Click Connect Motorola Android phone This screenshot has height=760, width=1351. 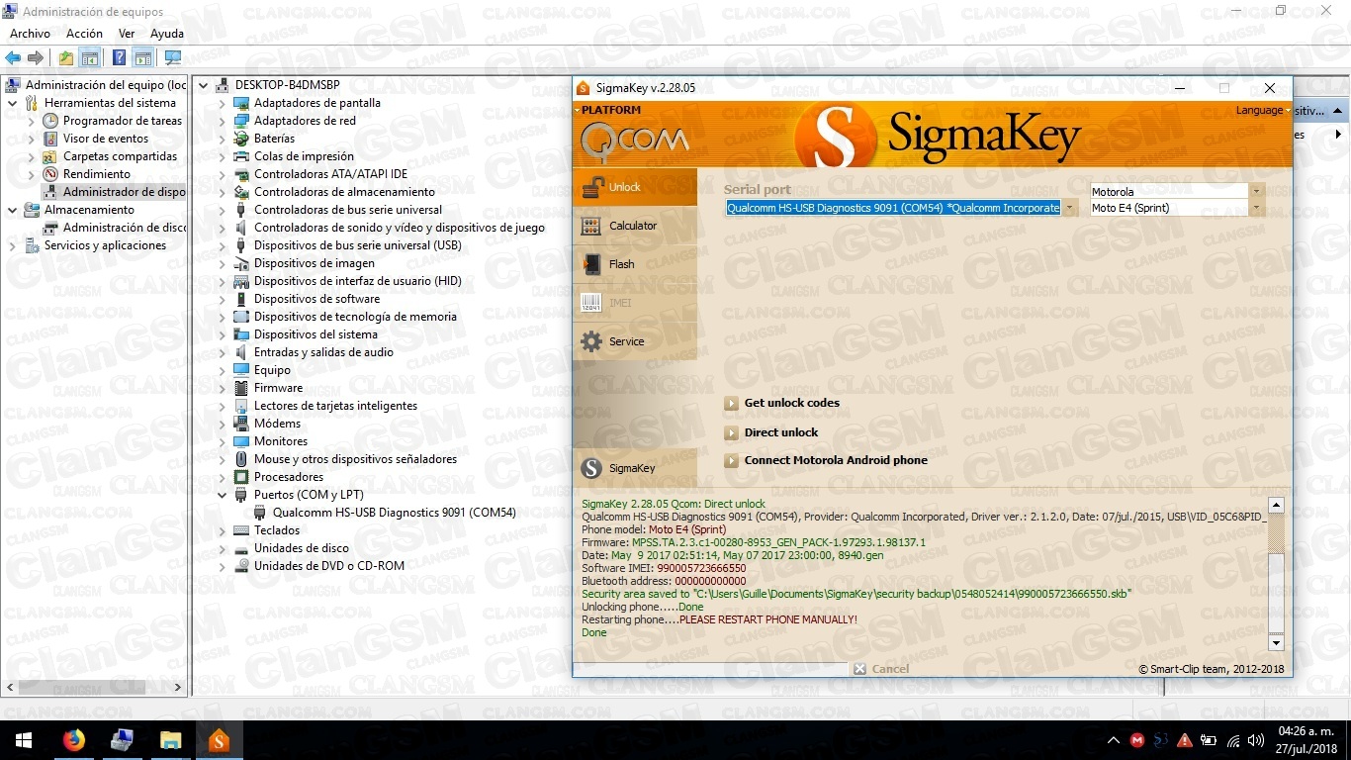pos(836,461)
